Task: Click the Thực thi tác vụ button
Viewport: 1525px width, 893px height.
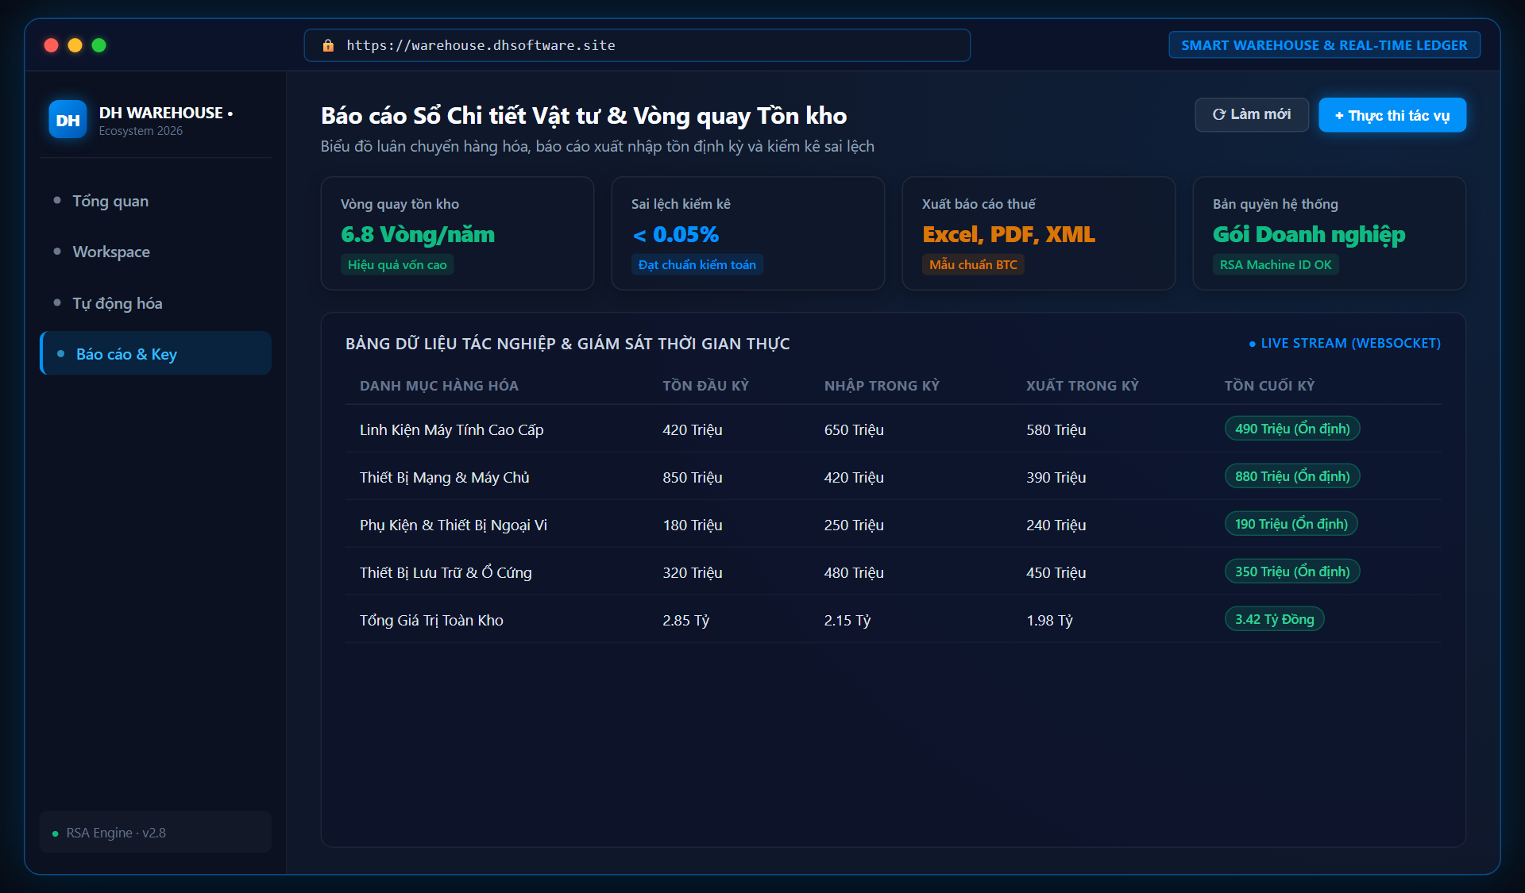Action: coord(1392,115)
